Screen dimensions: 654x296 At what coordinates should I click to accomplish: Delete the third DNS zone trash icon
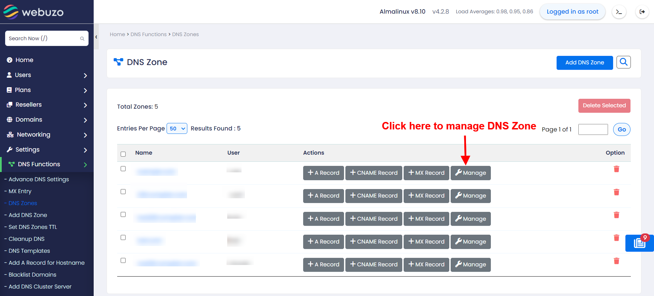pyautogui.click(x=616, y=215)
